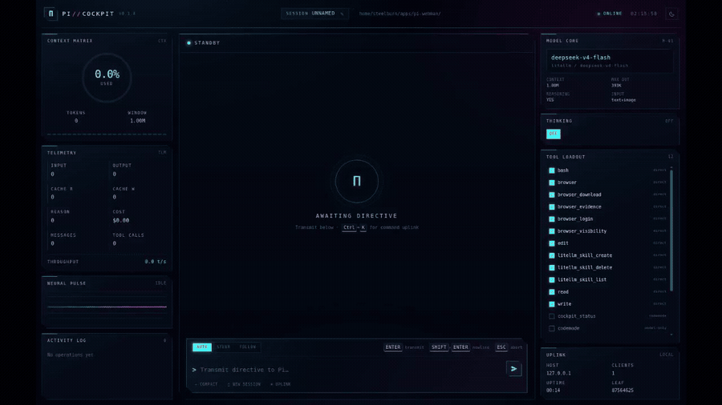Click the MAX OUT 393K value
Screen dimensions: 722x405
pyautogui.click(x=616, y=86)
